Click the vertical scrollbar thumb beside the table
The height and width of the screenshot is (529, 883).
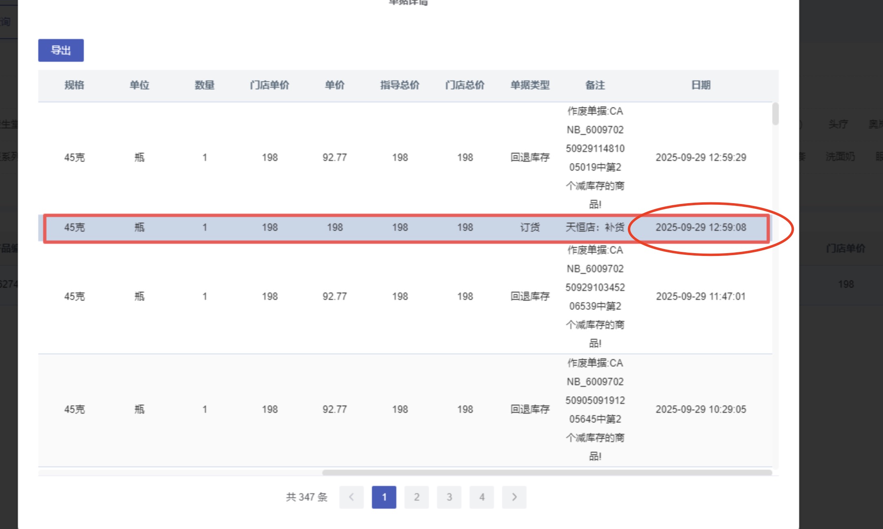(775, 114)
